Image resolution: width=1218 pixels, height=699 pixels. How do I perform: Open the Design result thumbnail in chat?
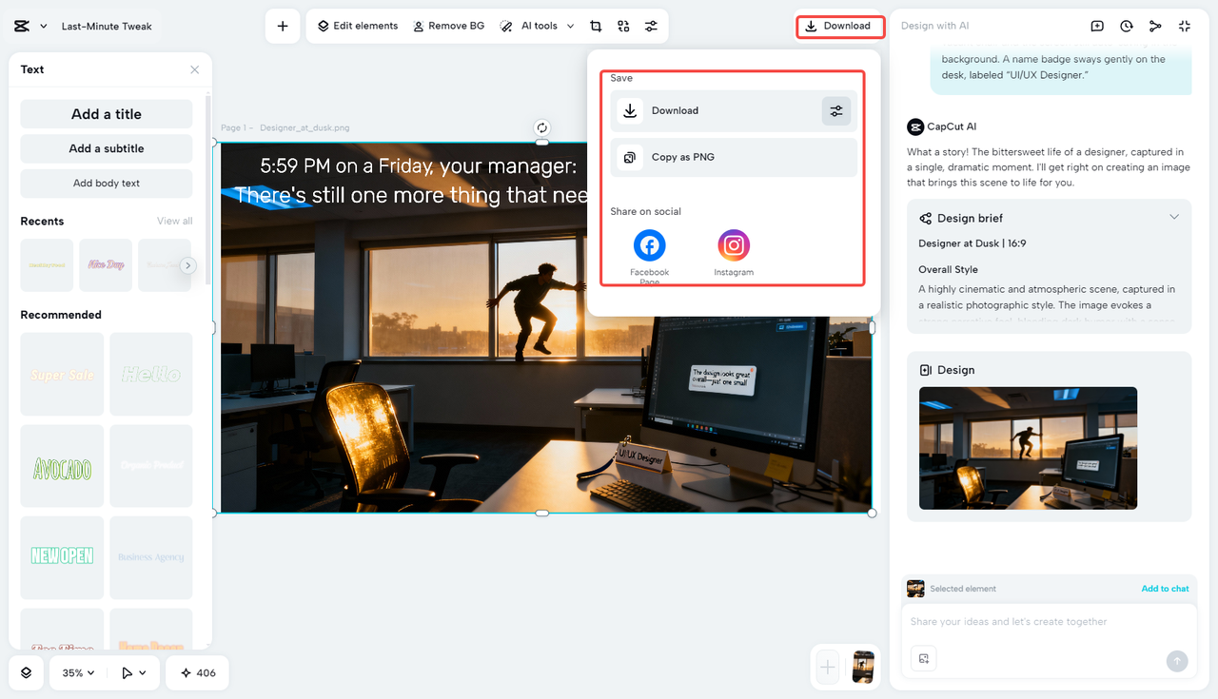pyautogui.click(x=1028, y=448)
